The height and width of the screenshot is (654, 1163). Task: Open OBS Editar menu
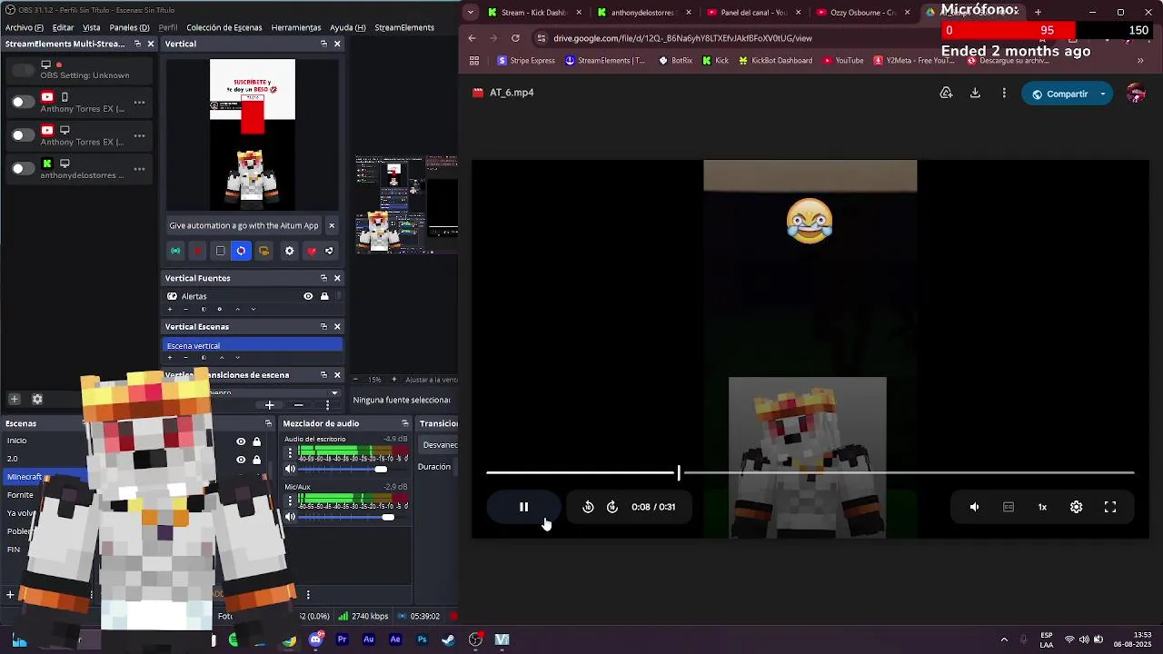pyautogui.click(x=63, y=27)
